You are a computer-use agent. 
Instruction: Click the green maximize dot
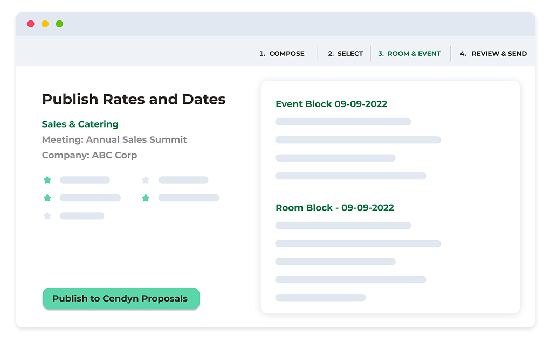pos(59,24)
